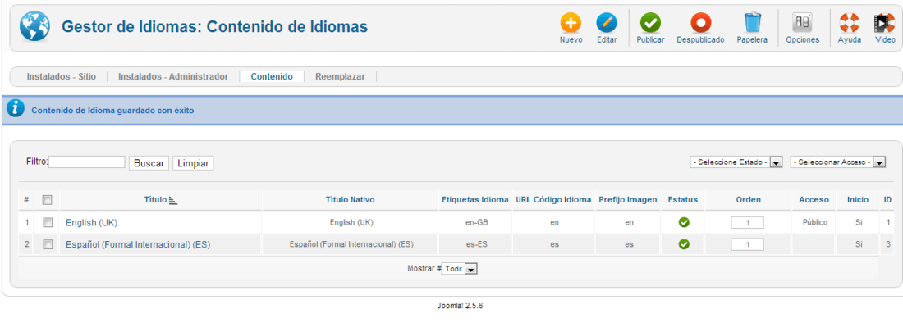Viewport: 903px width, 323px height.
Task: Check the box for Español row
Action: coord(48,244)
